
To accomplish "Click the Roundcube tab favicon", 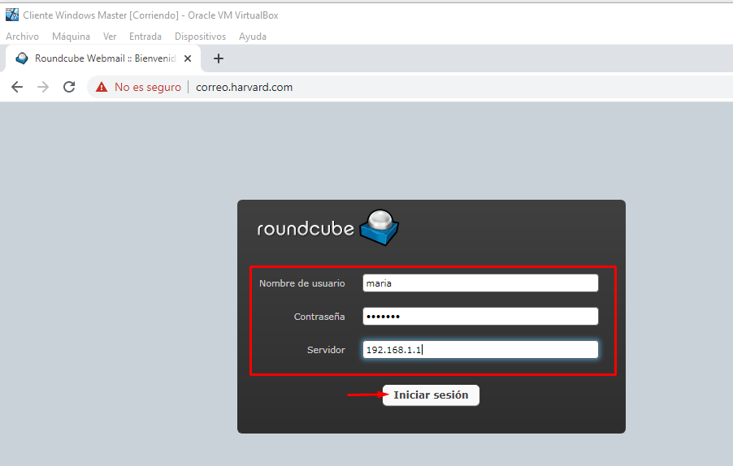I will [22, 58].
